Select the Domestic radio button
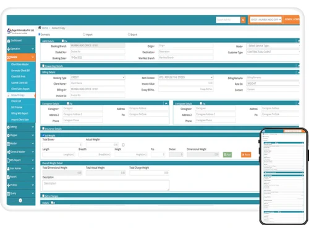 pos(40,34)
